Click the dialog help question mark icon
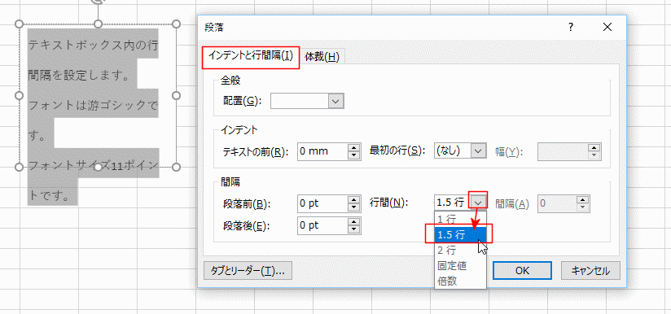The width and height of the screenshot is (671, 314). [571, 28]
